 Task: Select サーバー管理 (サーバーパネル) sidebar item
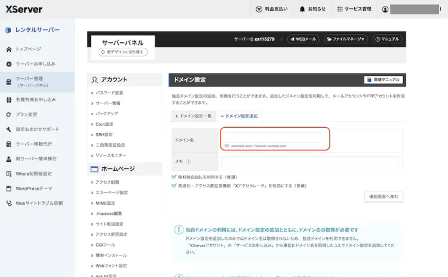click(37, 82)
